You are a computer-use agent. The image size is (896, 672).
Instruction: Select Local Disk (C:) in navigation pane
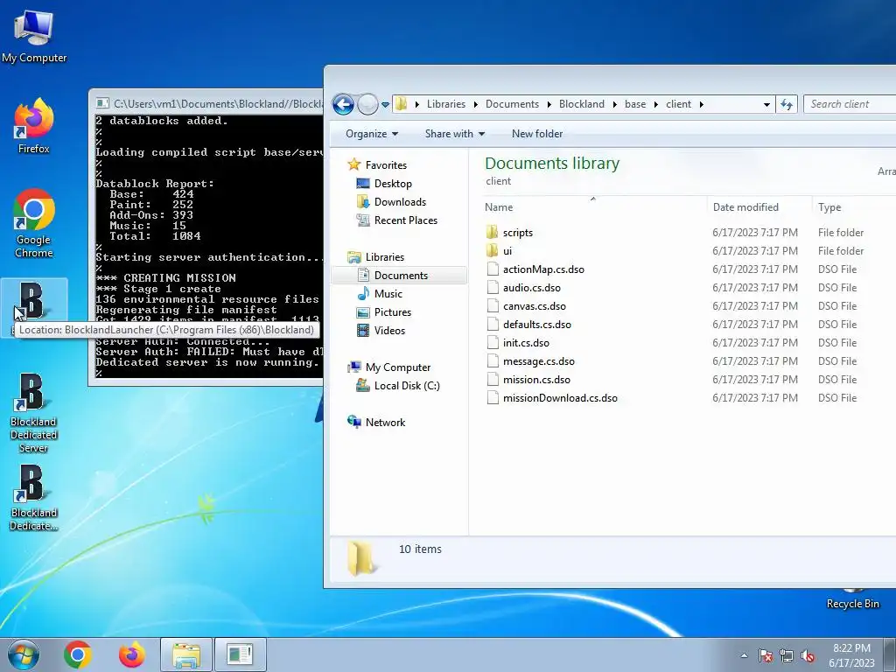point(407,386)
